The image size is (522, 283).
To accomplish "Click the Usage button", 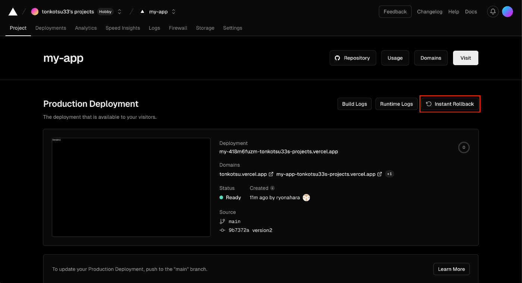I will click(395, 58).
